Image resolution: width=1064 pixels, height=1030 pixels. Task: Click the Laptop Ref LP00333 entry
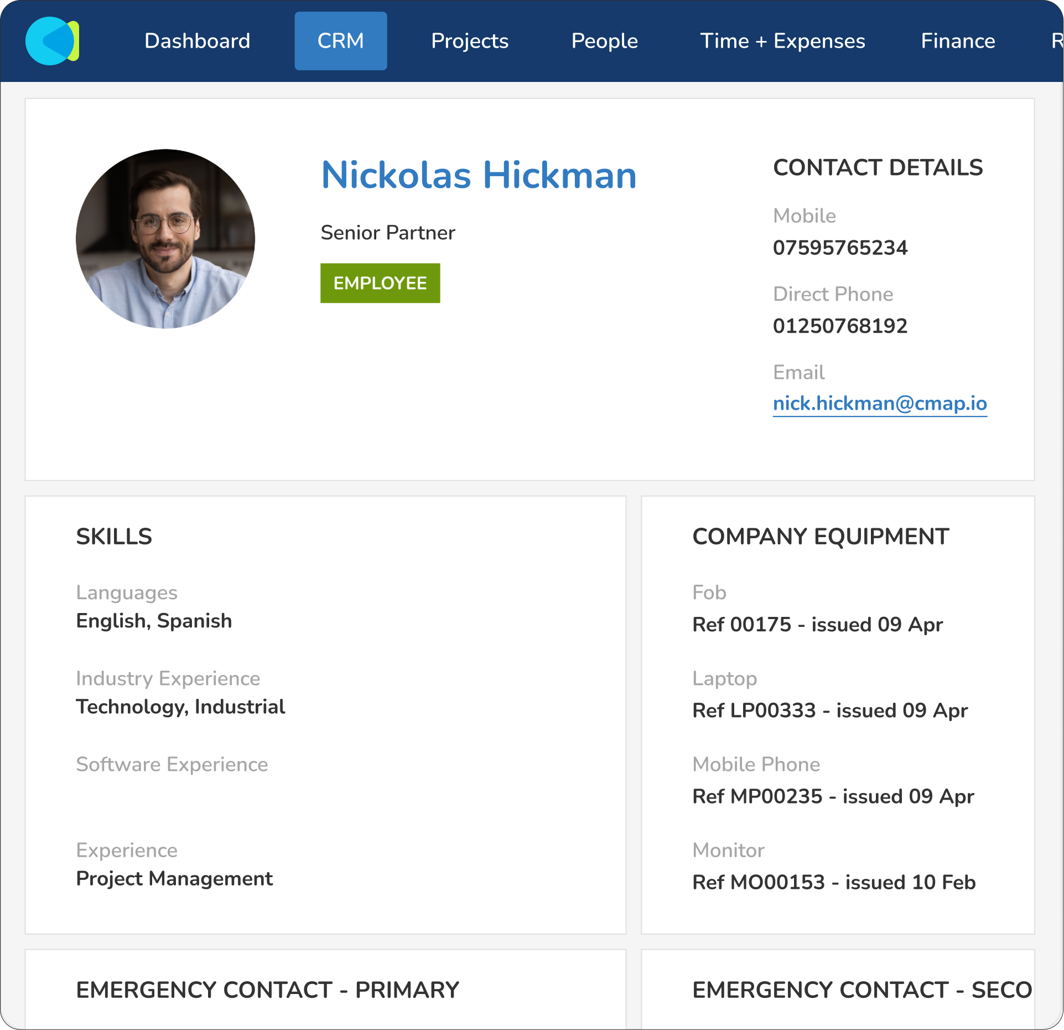(x=829, y=710)
